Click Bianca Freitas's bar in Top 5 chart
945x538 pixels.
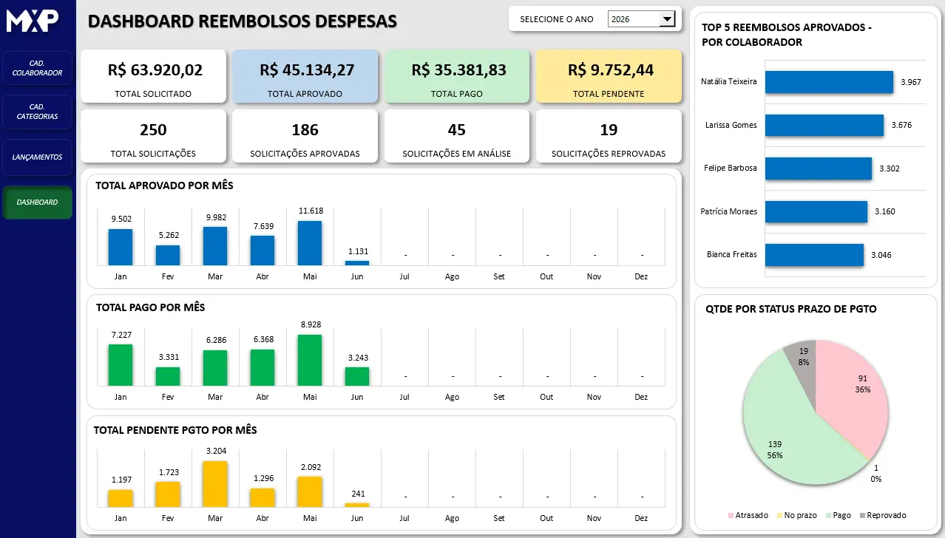[x=814, y=255]
